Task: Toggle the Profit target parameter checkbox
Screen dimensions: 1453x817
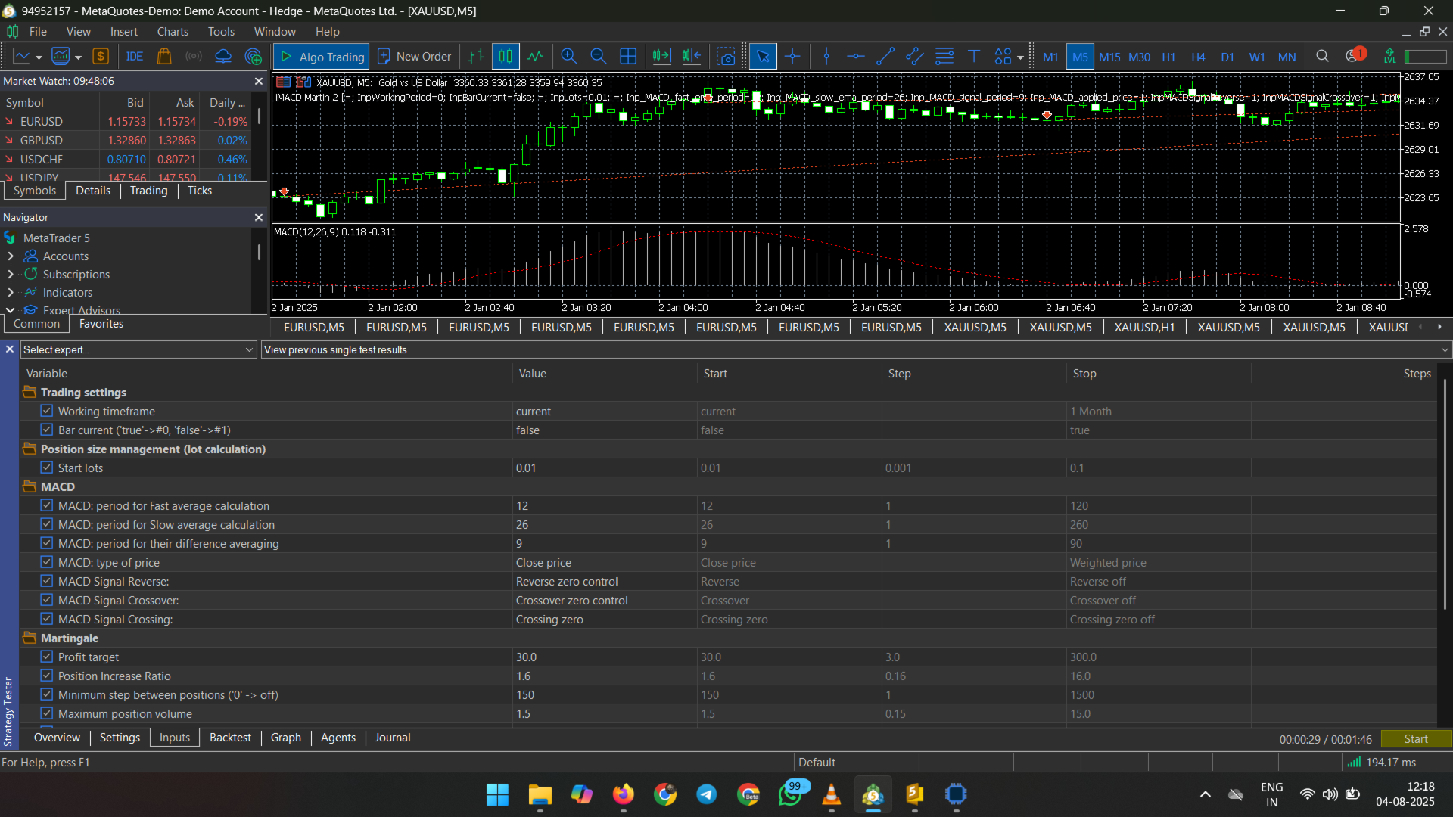Action: click(x=47, y=657)
